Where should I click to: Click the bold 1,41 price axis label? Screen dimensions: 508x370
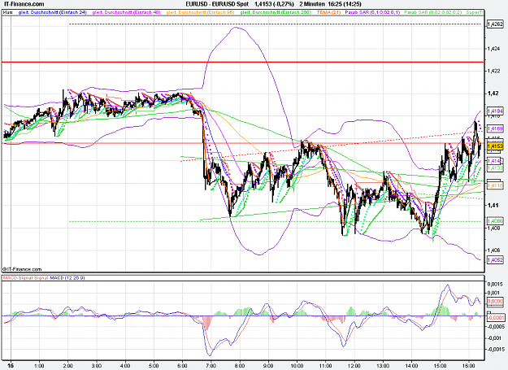tap(493, 205)
